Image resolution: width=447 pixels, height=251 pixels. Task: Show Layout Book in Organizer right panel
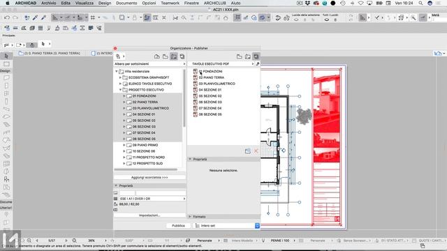click(x=248, y=56)
